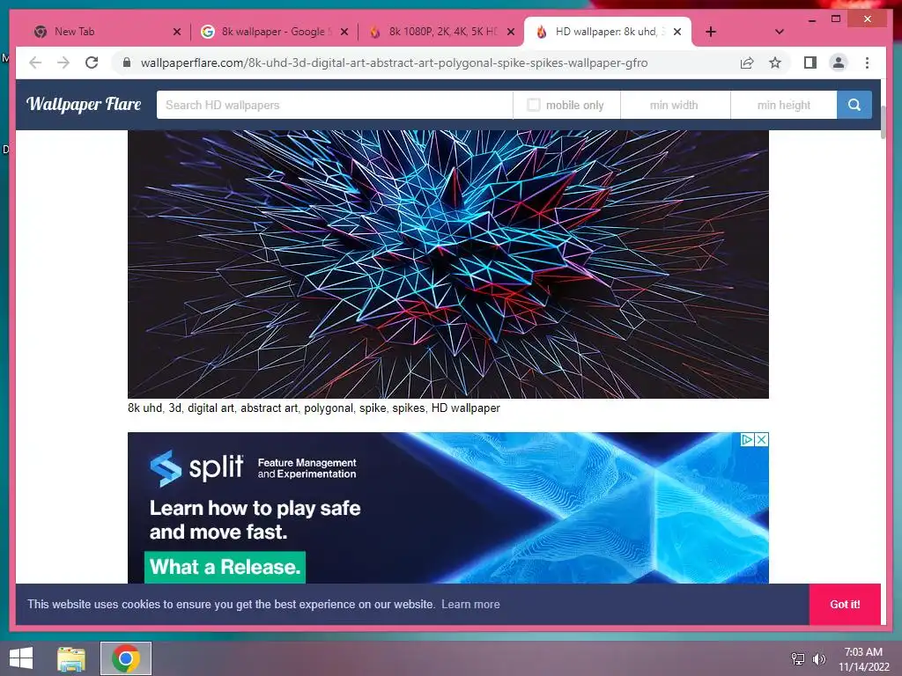The height and width of the screenshot is (676, 902).
Task: Open the polygonal spikes wallpaper image
Action: (448, 264)
